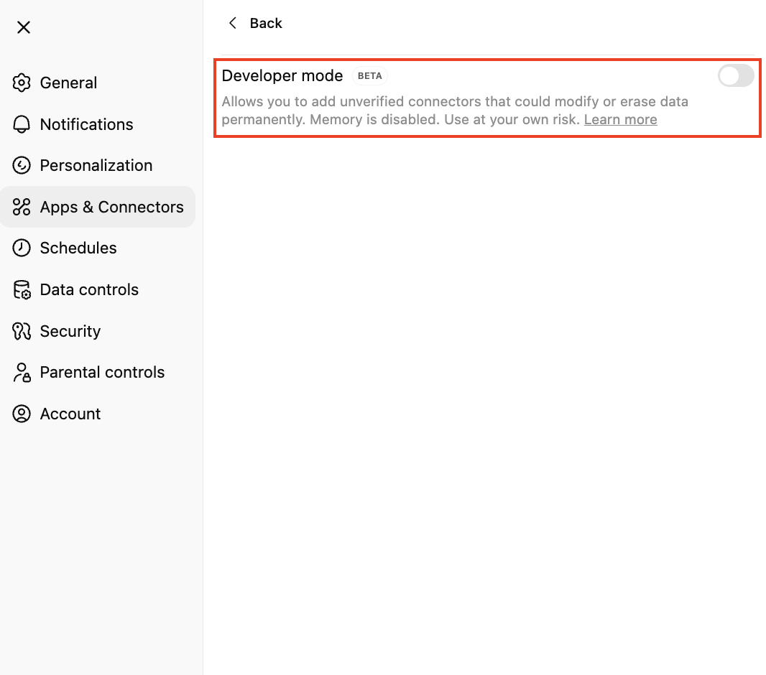Click the Notifications bell icon
Screen dimensions: 766x675
(x=22, y=124)
